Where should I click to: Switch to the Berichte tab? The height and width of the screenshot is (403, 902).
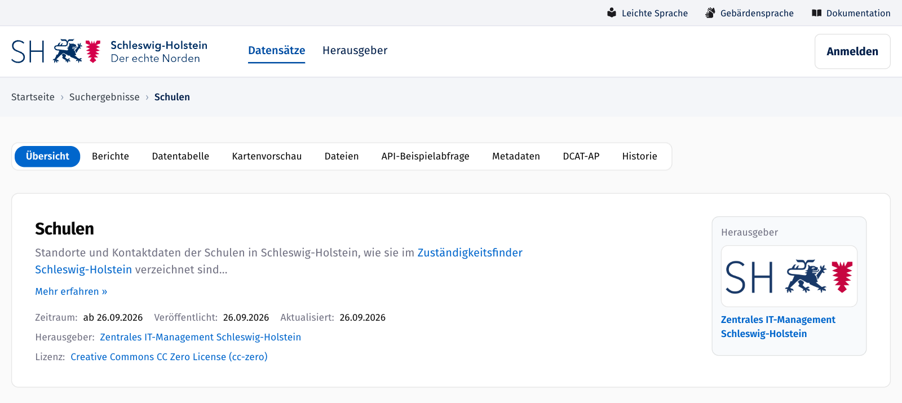point(110,156)
